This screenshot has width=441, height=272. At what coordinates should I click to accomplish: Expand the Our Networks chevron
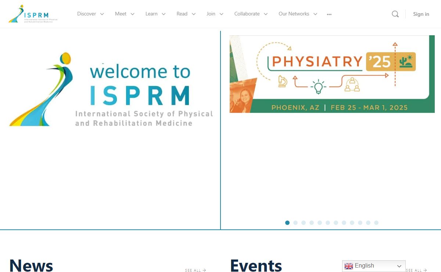click(315, 14)
